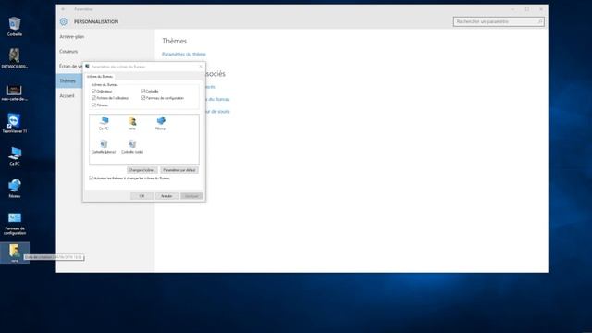This screenshot has height=333, width=592.
Task: Open the desktop icons settings link
Action: pyautogui.click(x=217, y=99)
